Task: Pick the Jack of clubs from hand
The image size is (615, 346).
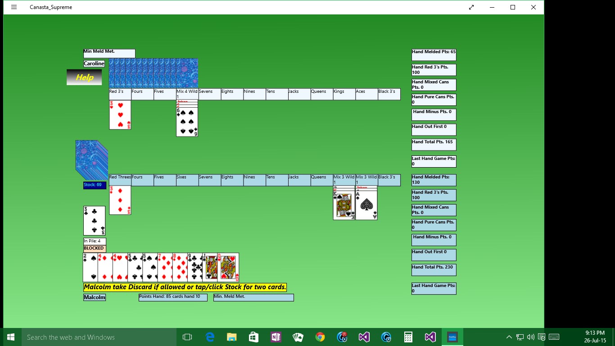Action: (210, 268)
